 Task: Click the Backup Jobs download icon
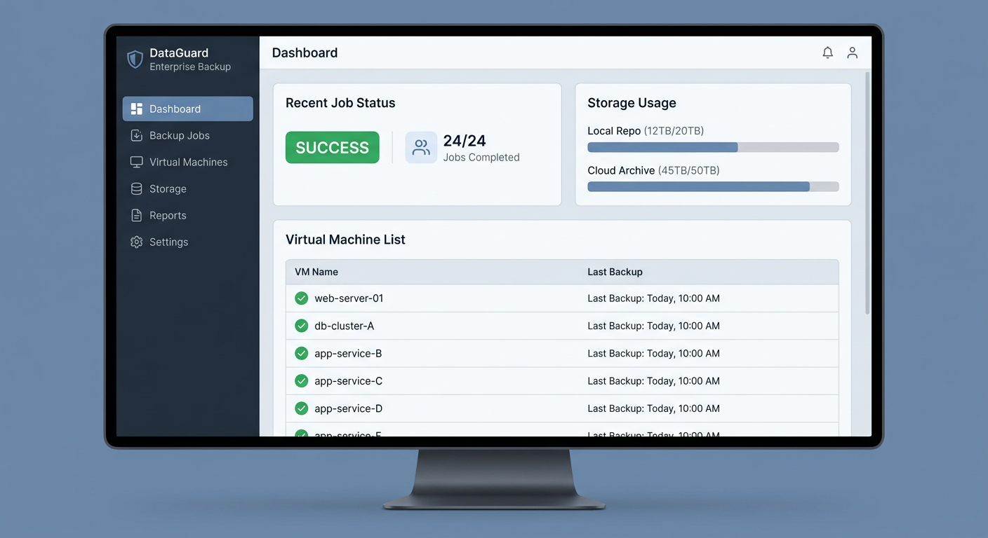(x=137, y=136)
